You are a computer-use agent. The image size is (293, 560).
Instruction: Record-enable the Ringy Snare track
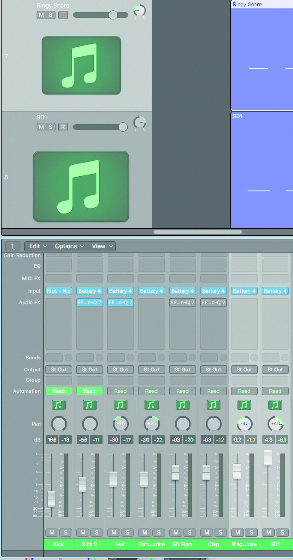point(63,15)
